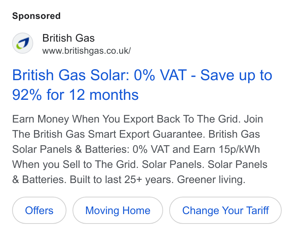The image size is (287, 236).
Task: Click the www.britishgas.co.uk/ display URL
Action: point(86,51)
